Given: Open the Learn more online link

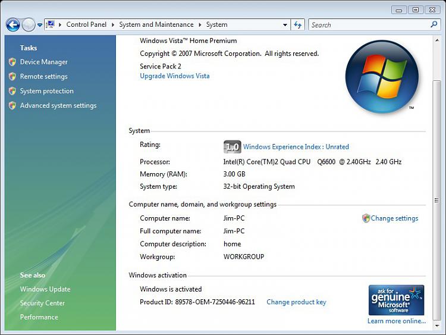Looking at the screenshot, I should coord(397,321).
